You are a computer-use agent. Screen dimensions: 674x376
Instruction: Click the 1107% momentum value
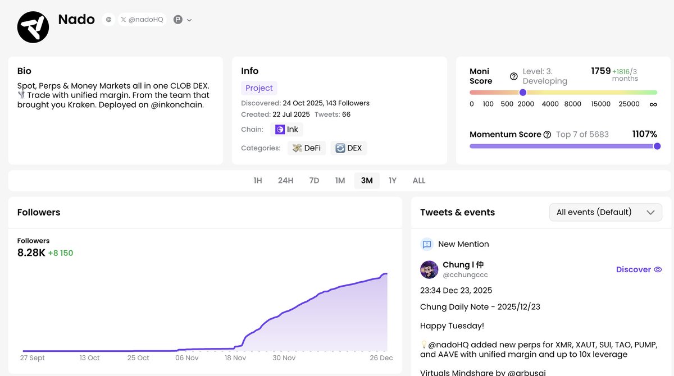pos(644,134)
